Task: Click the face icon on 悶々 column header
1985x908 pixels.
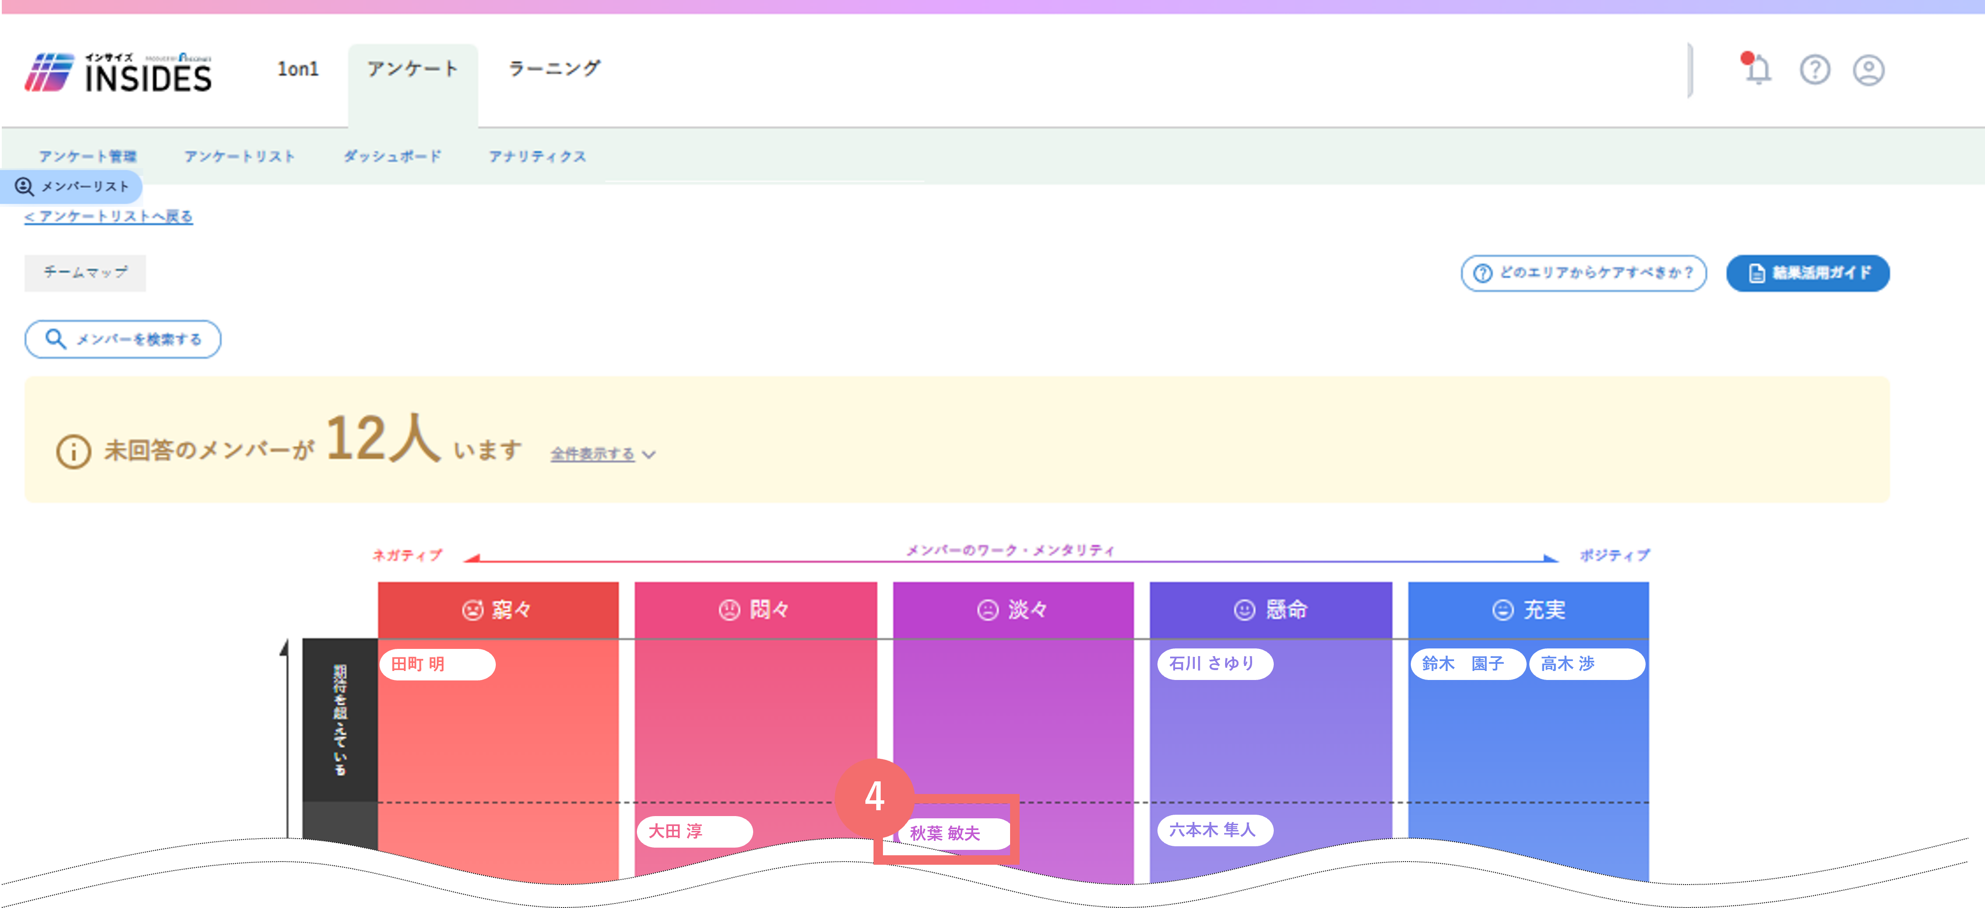Action: (x=729, y=610)
